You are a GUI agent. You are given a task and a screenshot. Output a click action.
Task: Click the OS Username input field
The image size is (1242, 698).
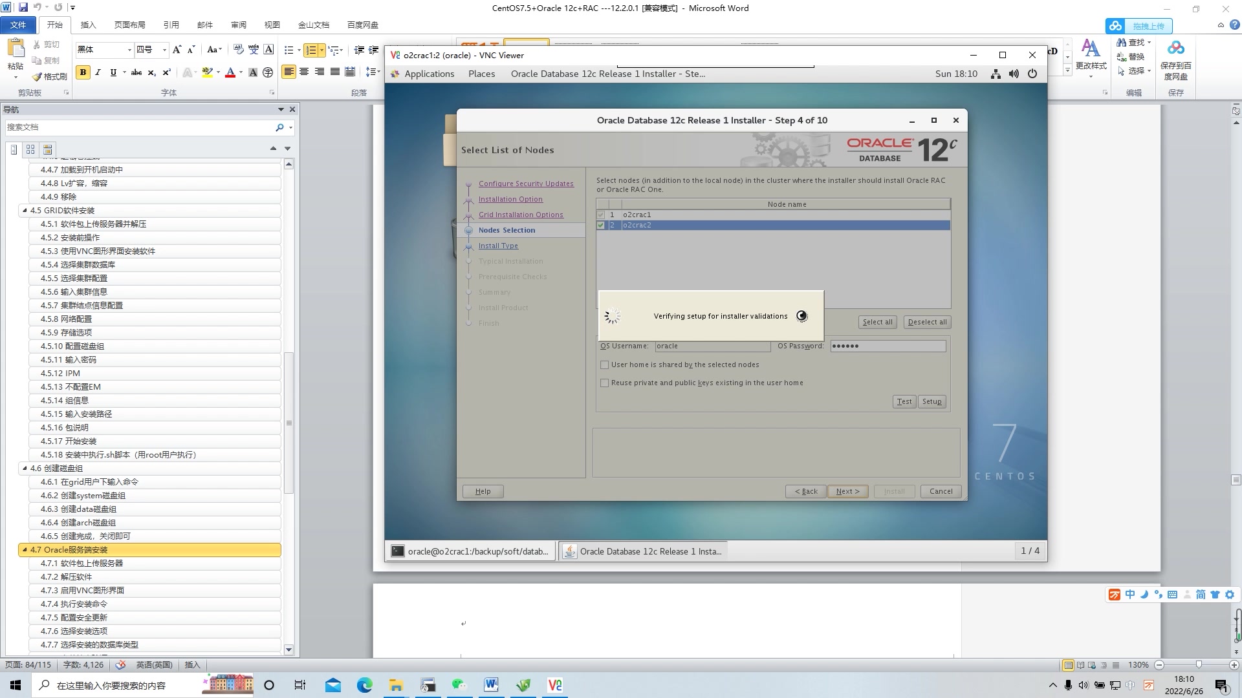(x=712, y=346)
